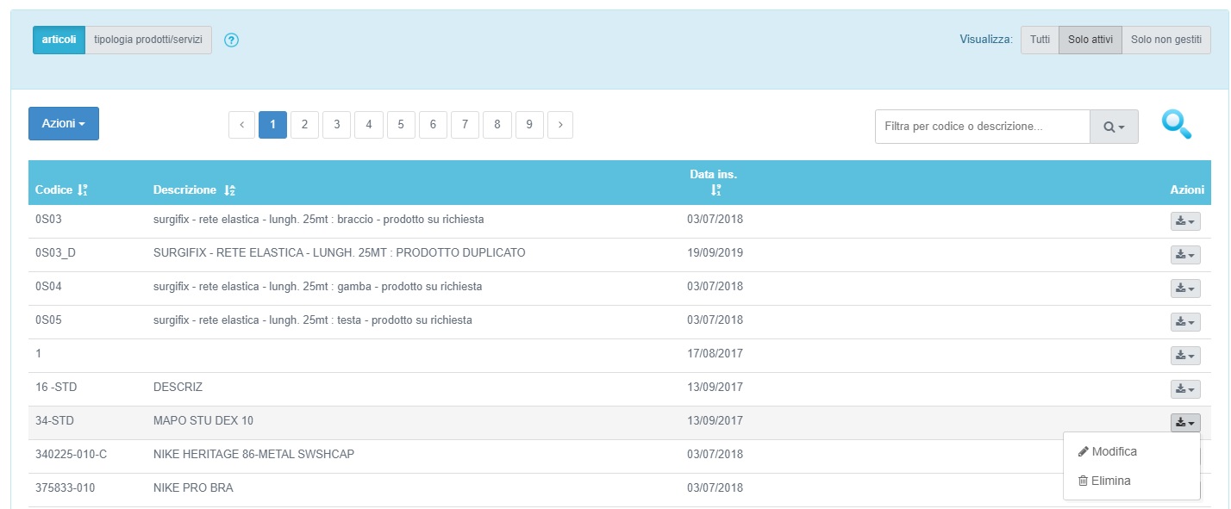Sort by Codice column sort icon

(x=83, y=189)
